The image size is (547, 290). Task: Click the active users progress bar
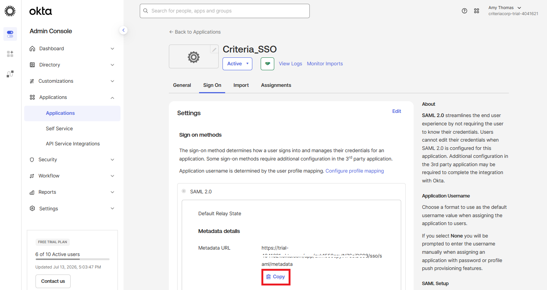click(x=73, y=259)
